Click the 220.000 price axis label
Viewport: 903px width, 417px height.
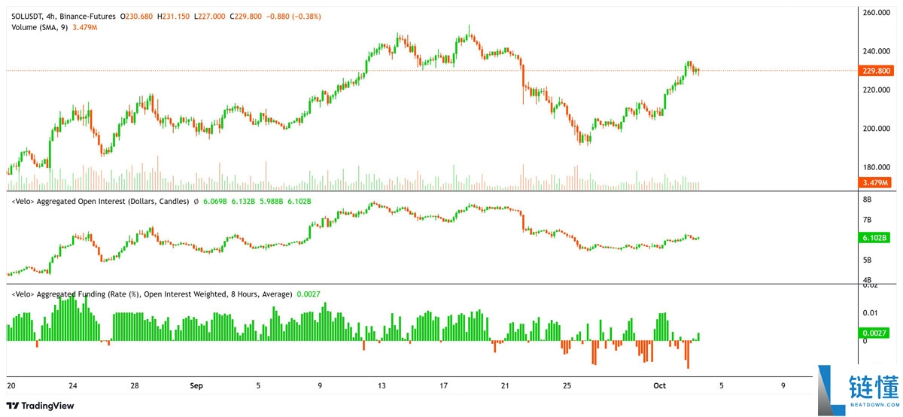point(876,90)
